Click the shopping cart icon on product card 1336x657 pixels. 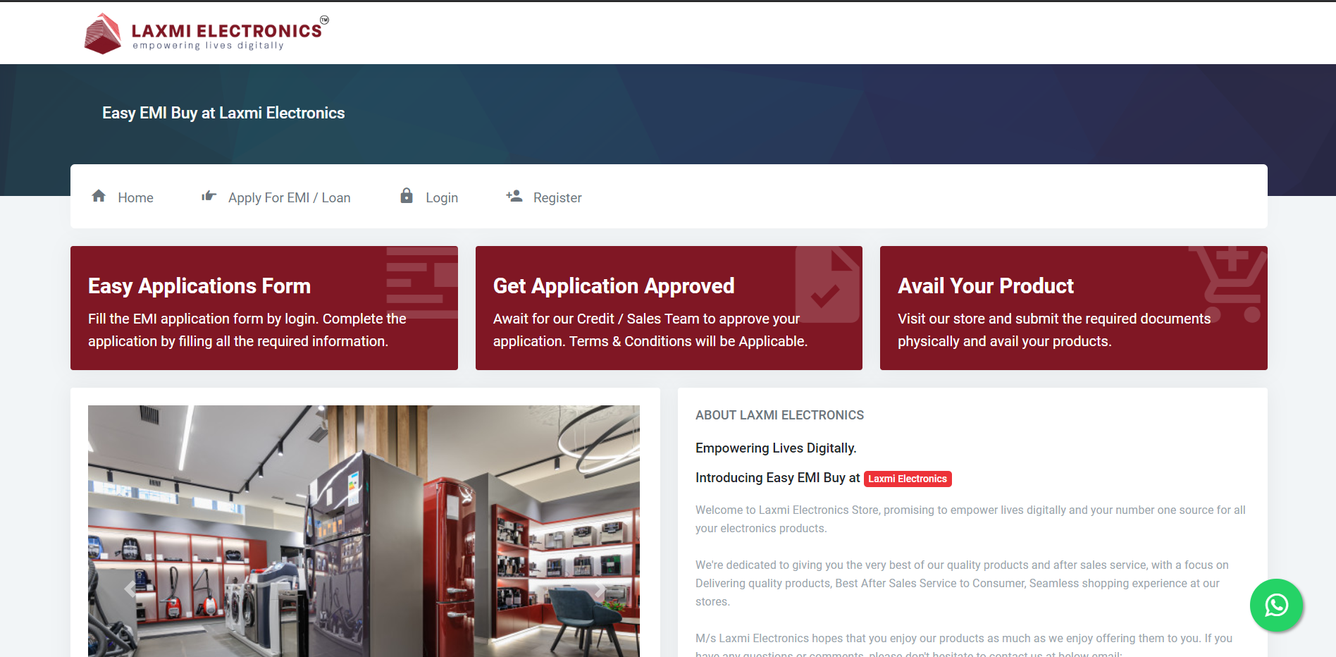point(1230,283)
